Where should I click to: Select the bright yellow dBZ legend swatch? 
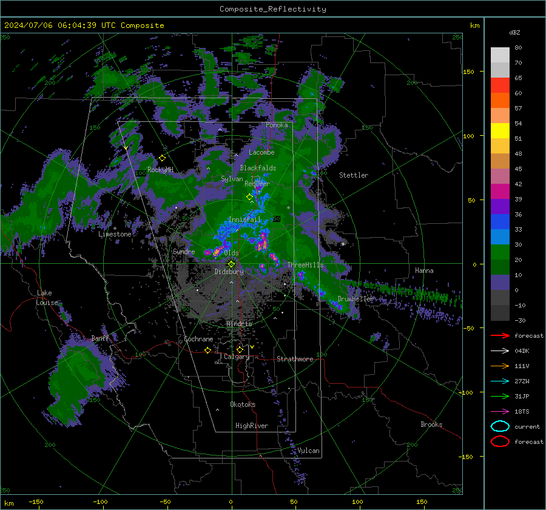pyautogui.click(x=500, y=130)
